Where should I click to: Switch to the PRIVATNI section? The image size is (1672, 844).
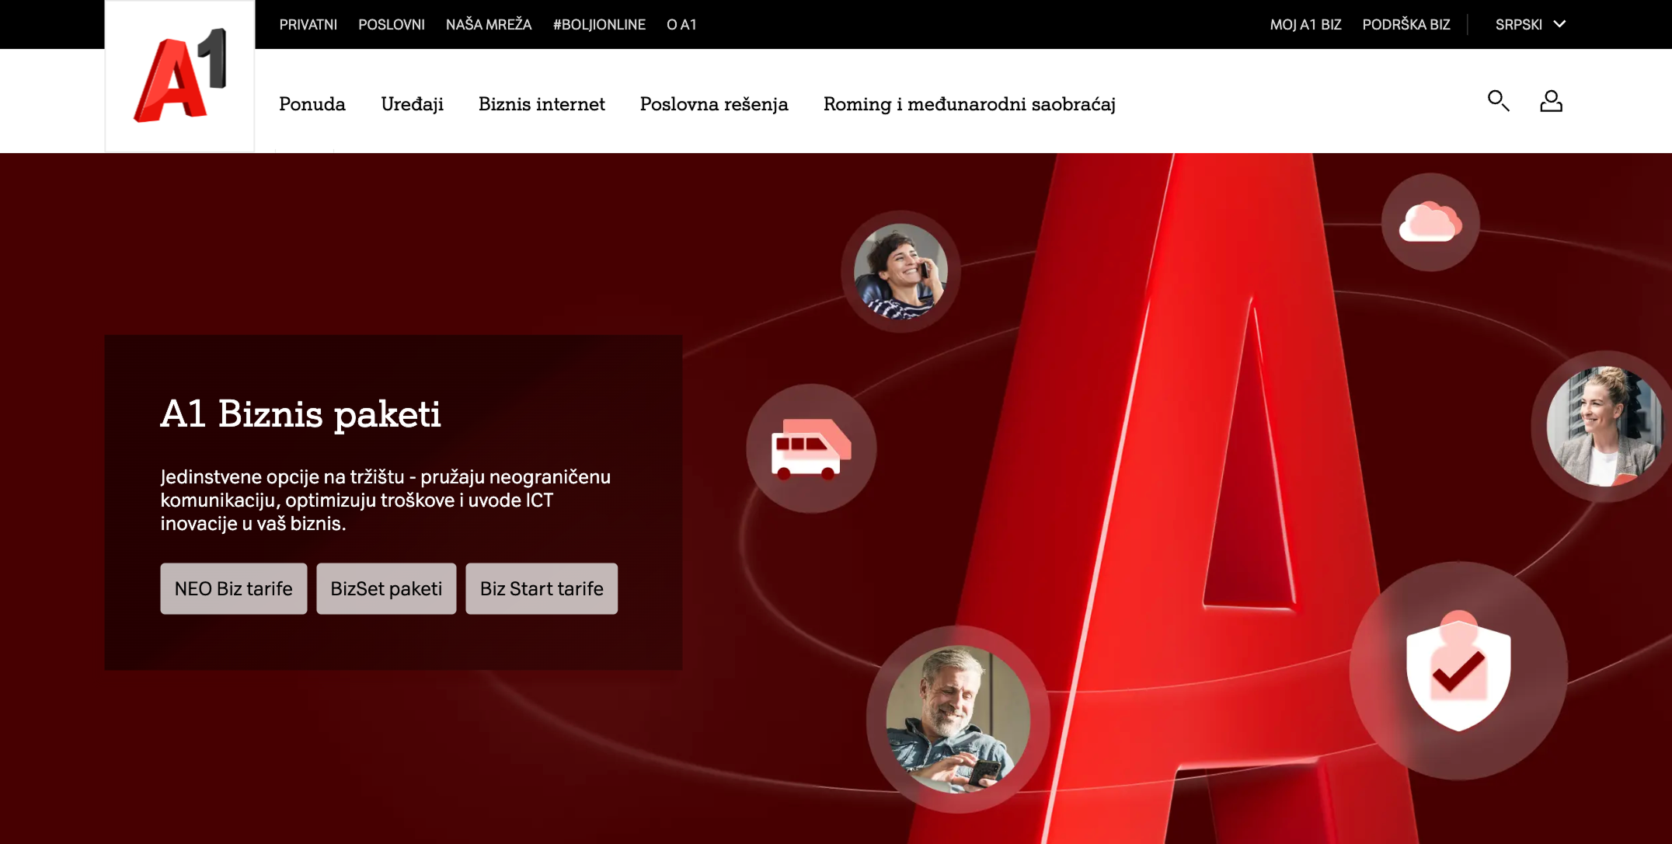tap(308, 25)
